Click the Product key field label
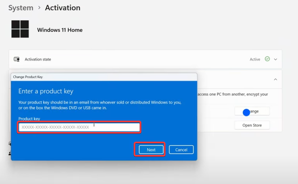 click(x=29, y=119)
